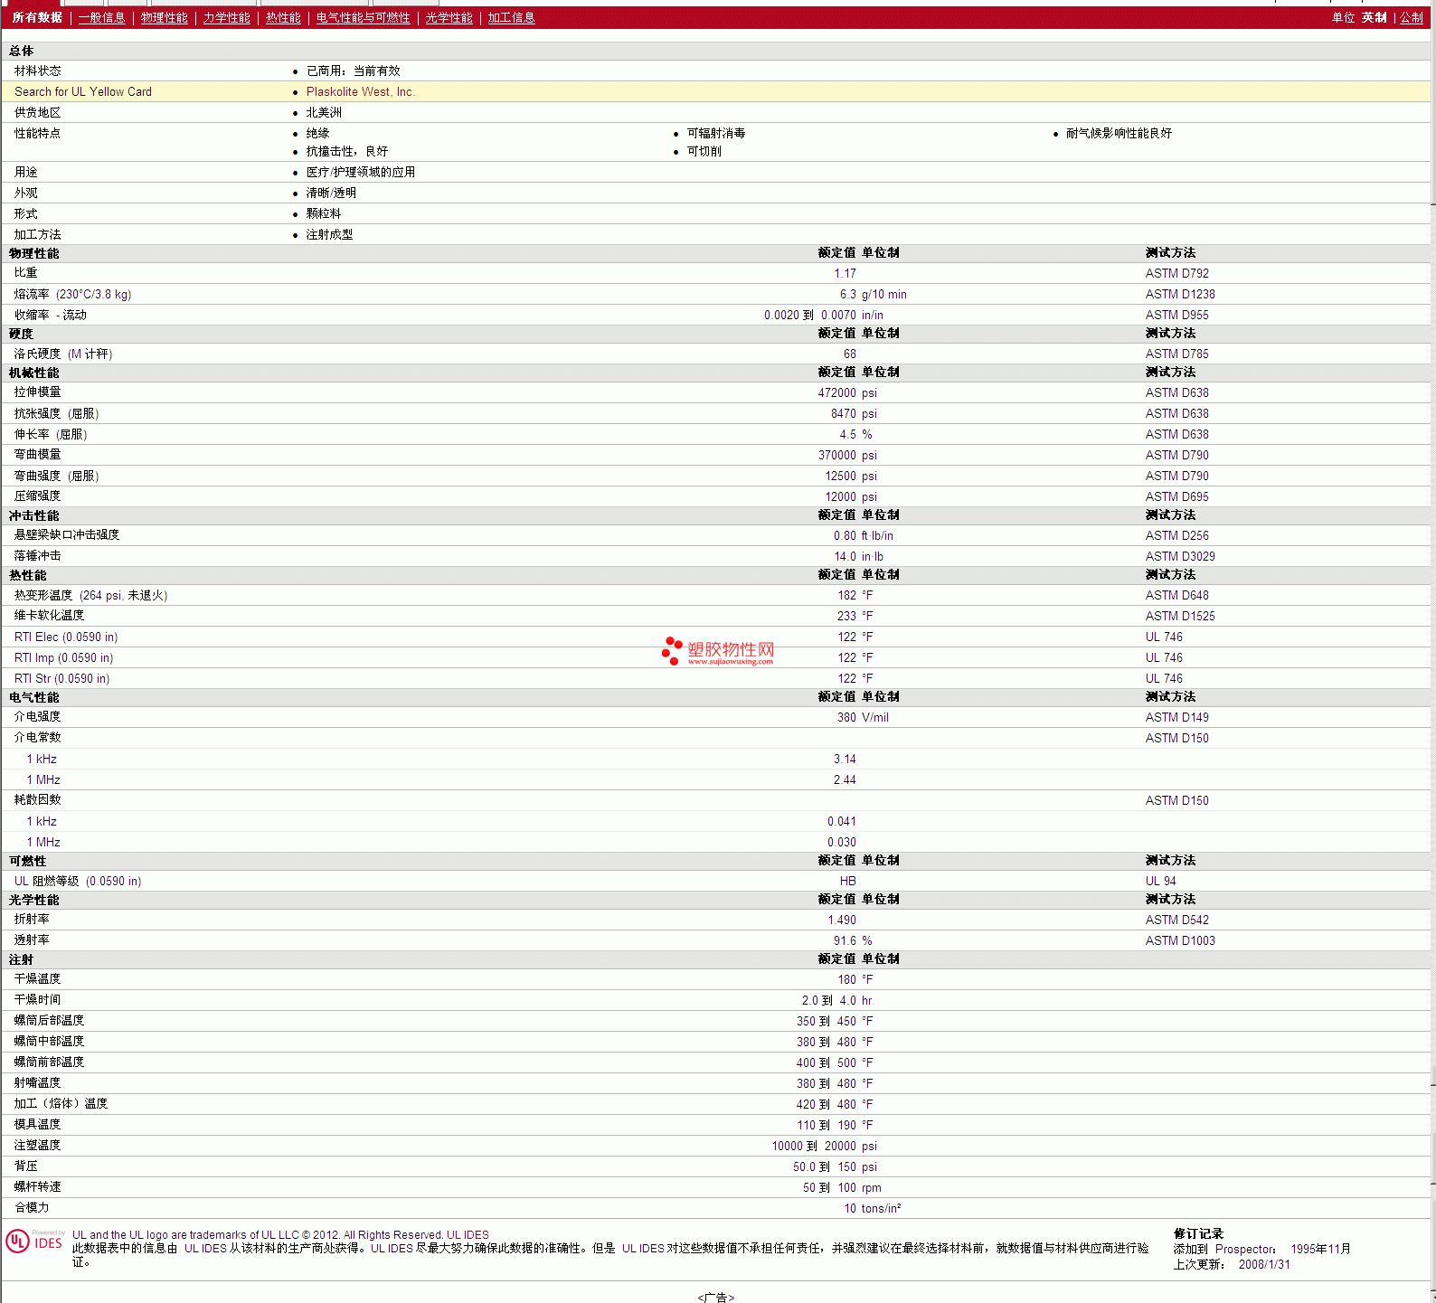The width and height of the screenshot is (1436, 1303).
Task: Open Plaskolite West, Inc. link
Action: coord(361,91)
